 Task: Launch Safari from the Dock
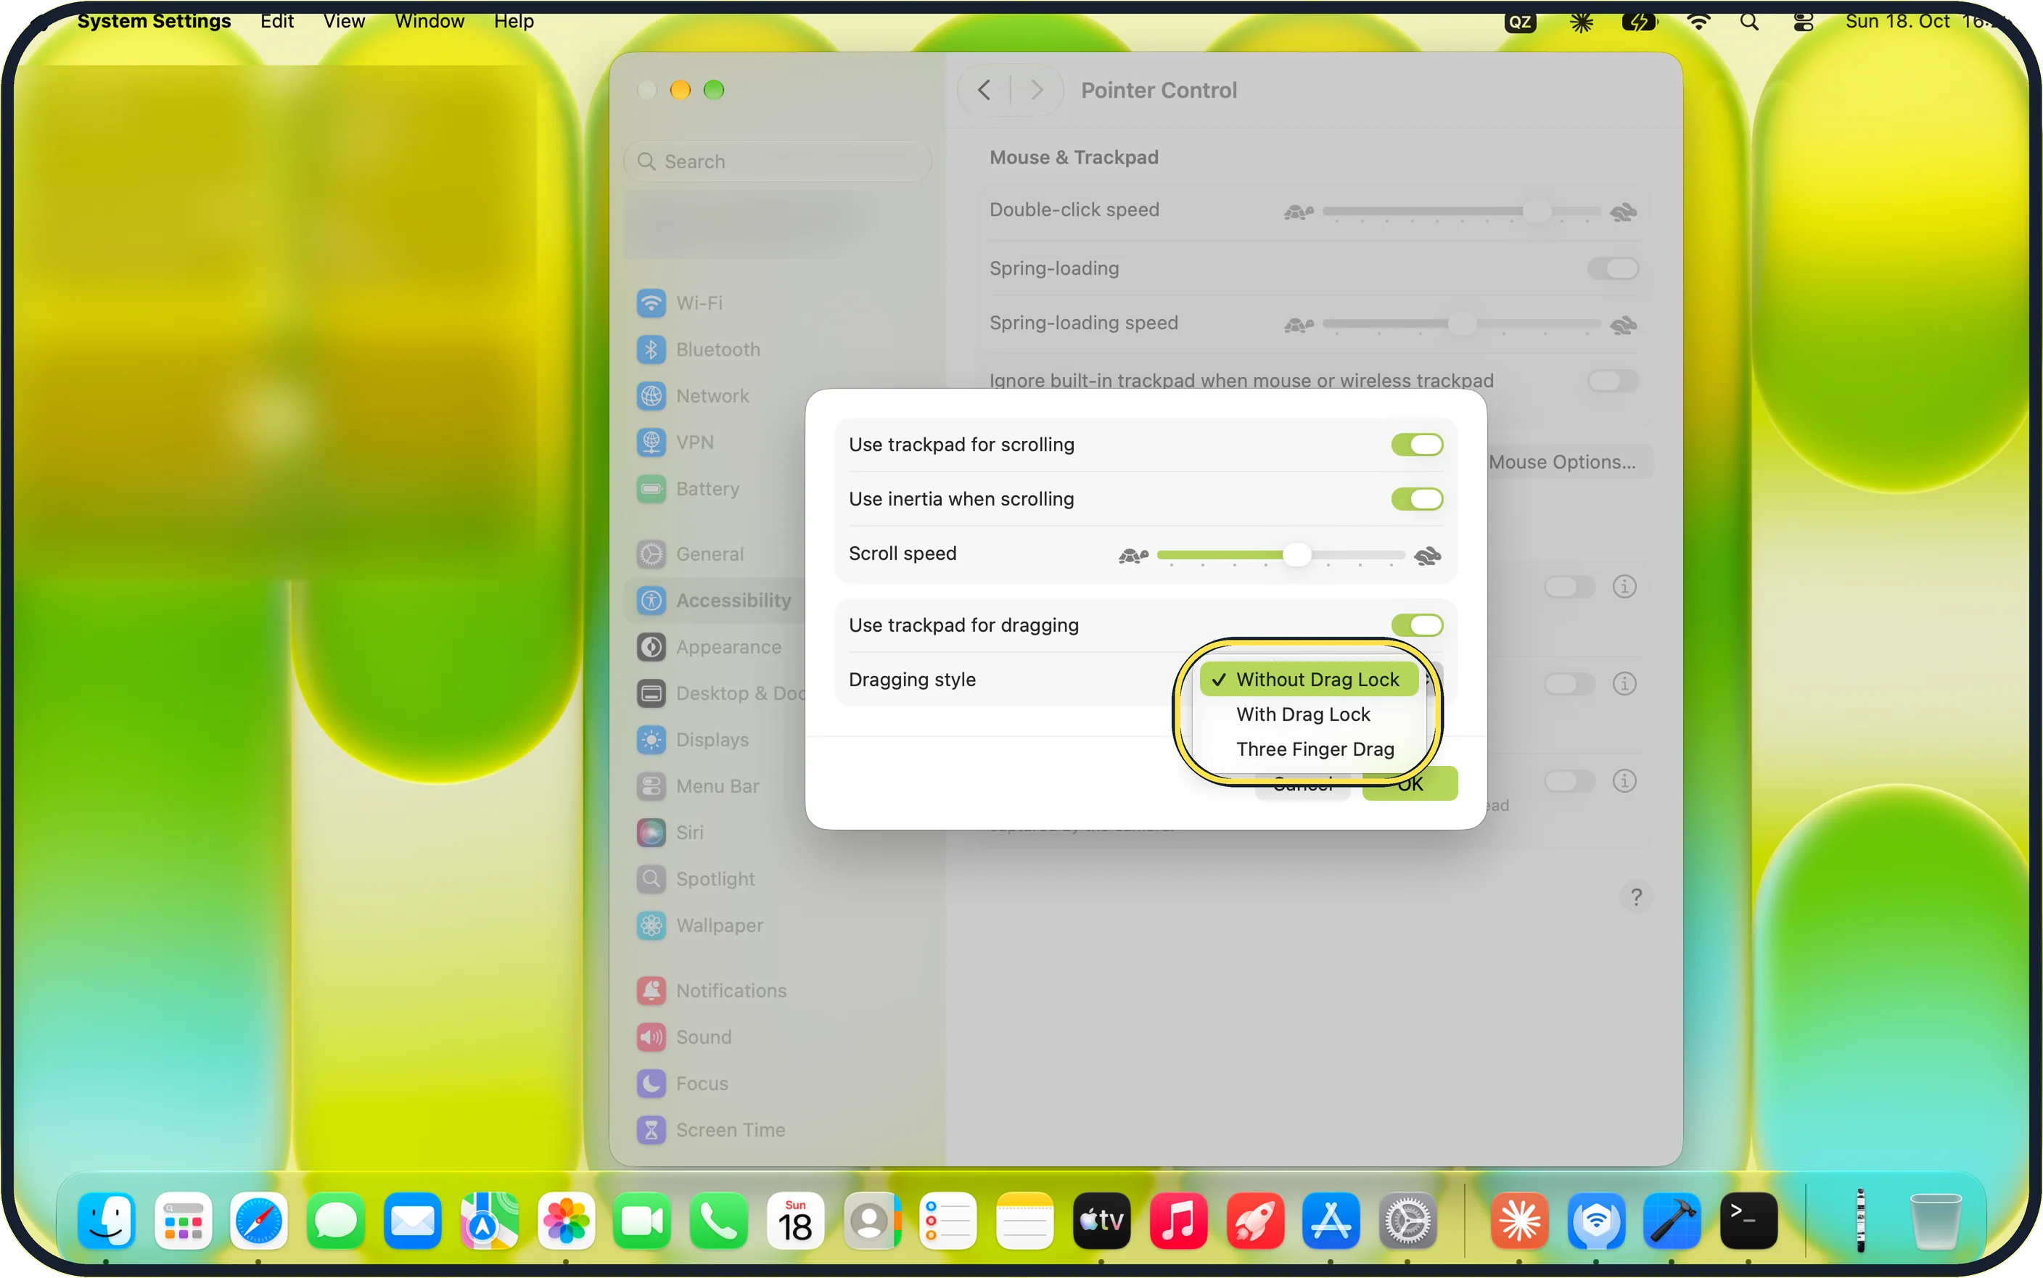[258, 1221]
